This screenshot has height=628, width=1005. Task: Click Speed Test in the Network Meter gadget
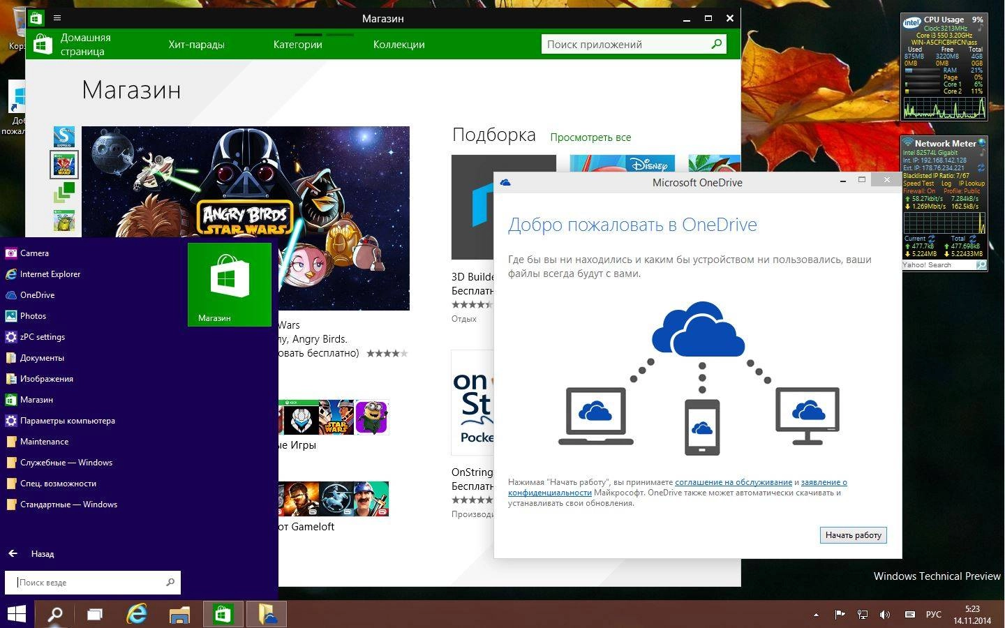918,184
